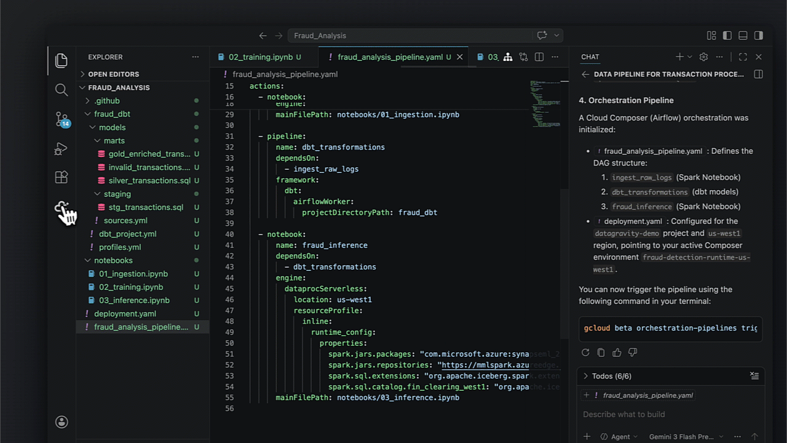Screen dimensions: 787x443
Task: Open the editor's More Actions ellipsis
Action: click(x=555, y=57)
